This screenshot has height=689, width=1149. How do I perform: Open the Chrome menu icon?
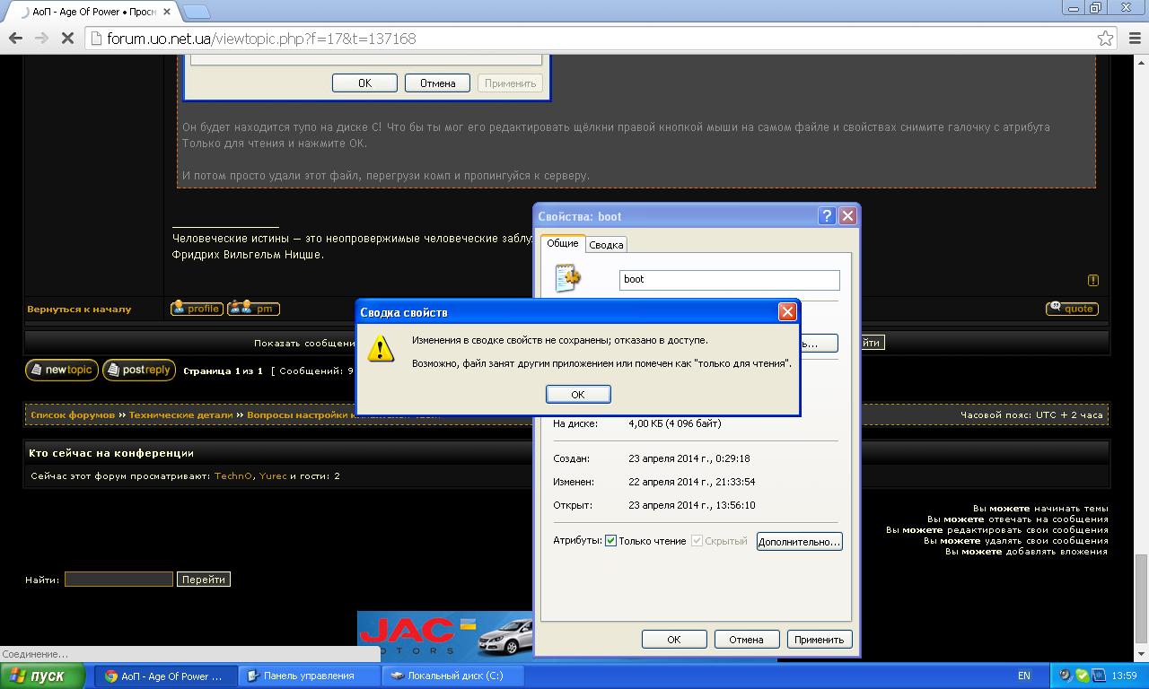tap(1133, 39)
